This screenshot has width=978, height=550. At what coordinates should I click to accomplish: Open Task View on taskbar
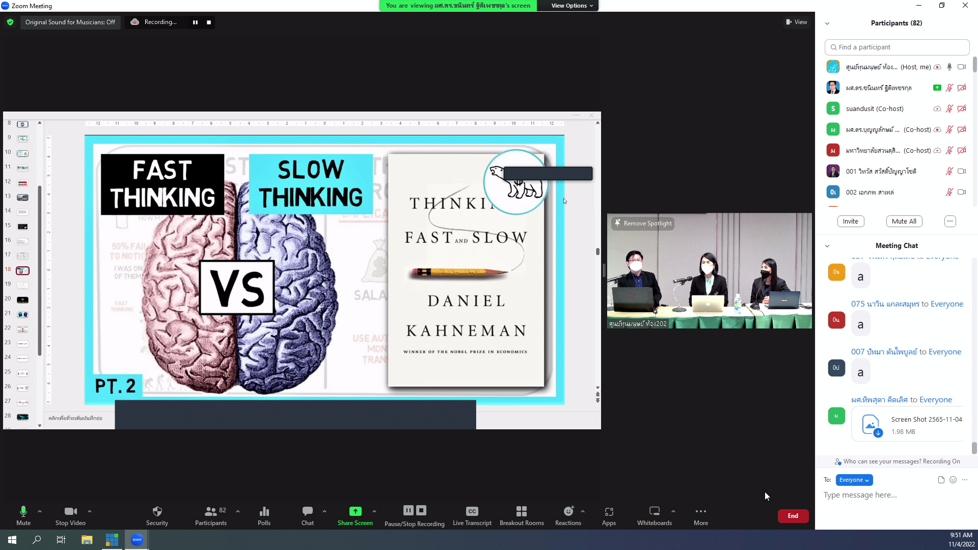61,540
